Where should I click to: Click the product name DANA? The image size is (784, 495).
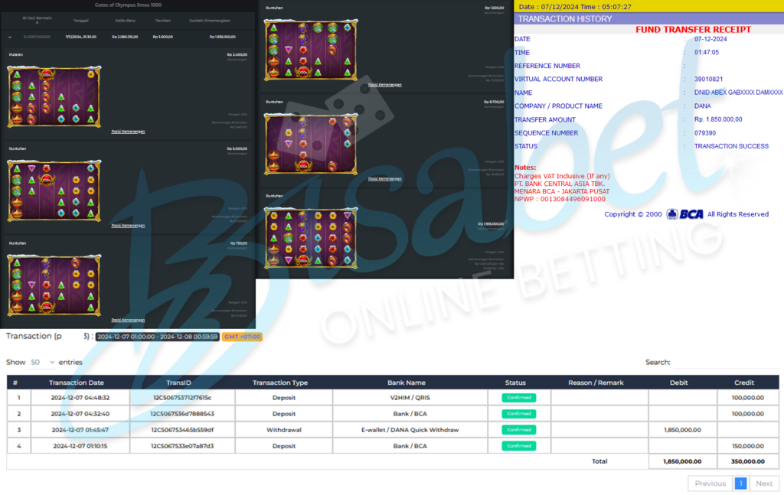point(703,106)
